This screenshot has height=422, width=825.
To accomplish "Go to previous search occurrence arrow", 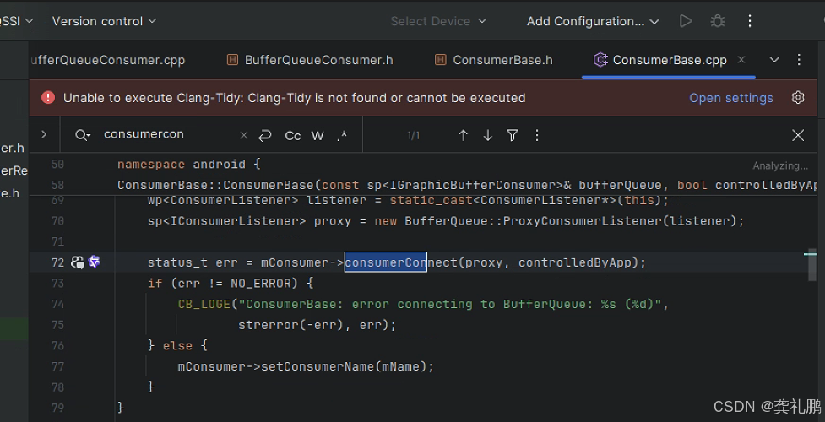I will pos(463,135).
